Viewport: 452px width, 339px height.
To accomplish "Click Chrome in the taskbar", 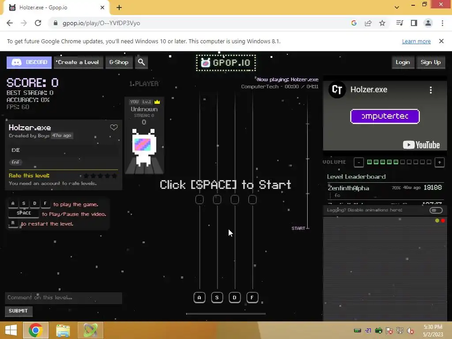I will click(x=36, y=330).
